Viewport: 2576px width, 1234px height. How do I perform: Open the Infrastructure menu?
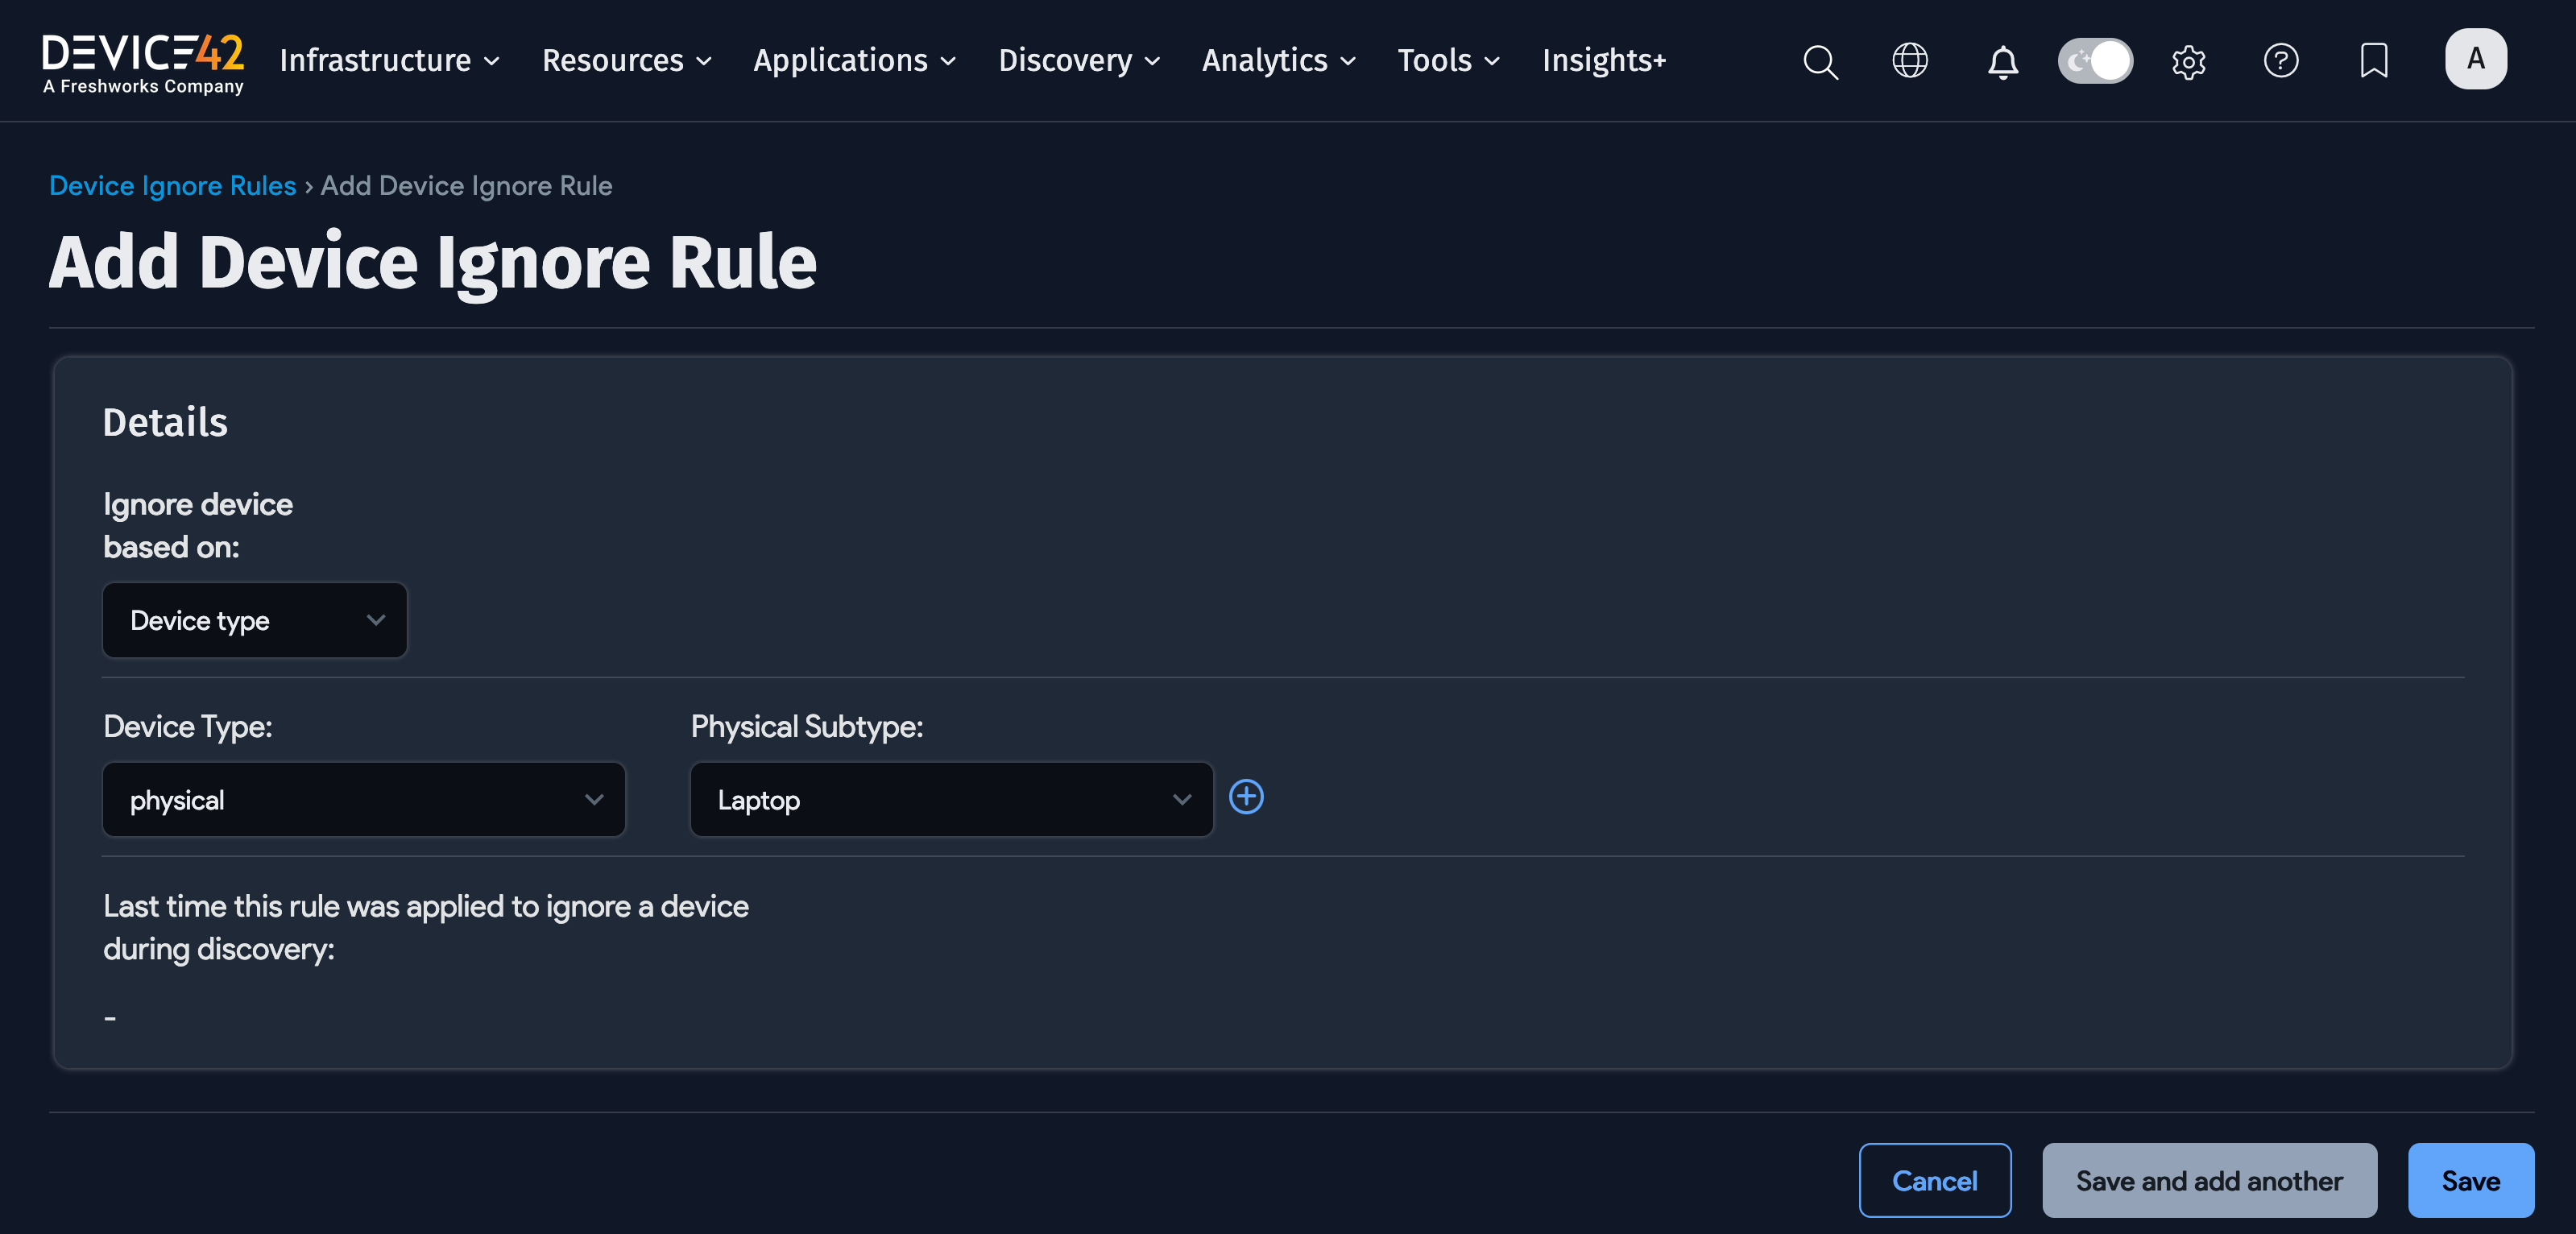(x=389, y=61)
